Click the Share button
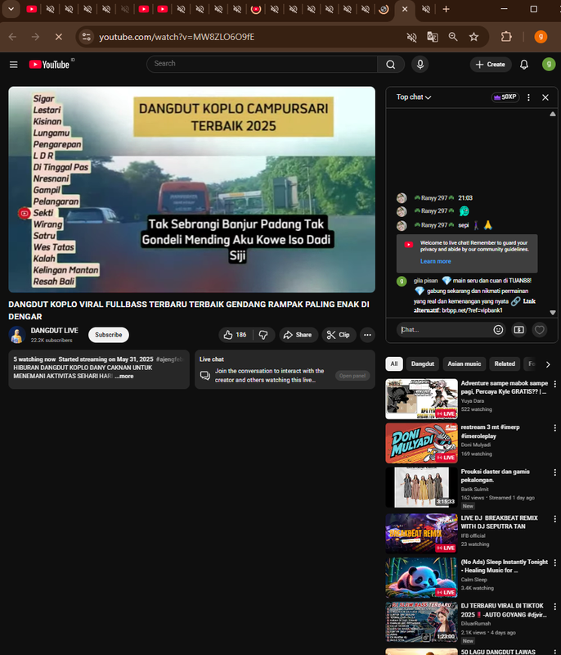 pyautogui.click(x=298, y=335)
